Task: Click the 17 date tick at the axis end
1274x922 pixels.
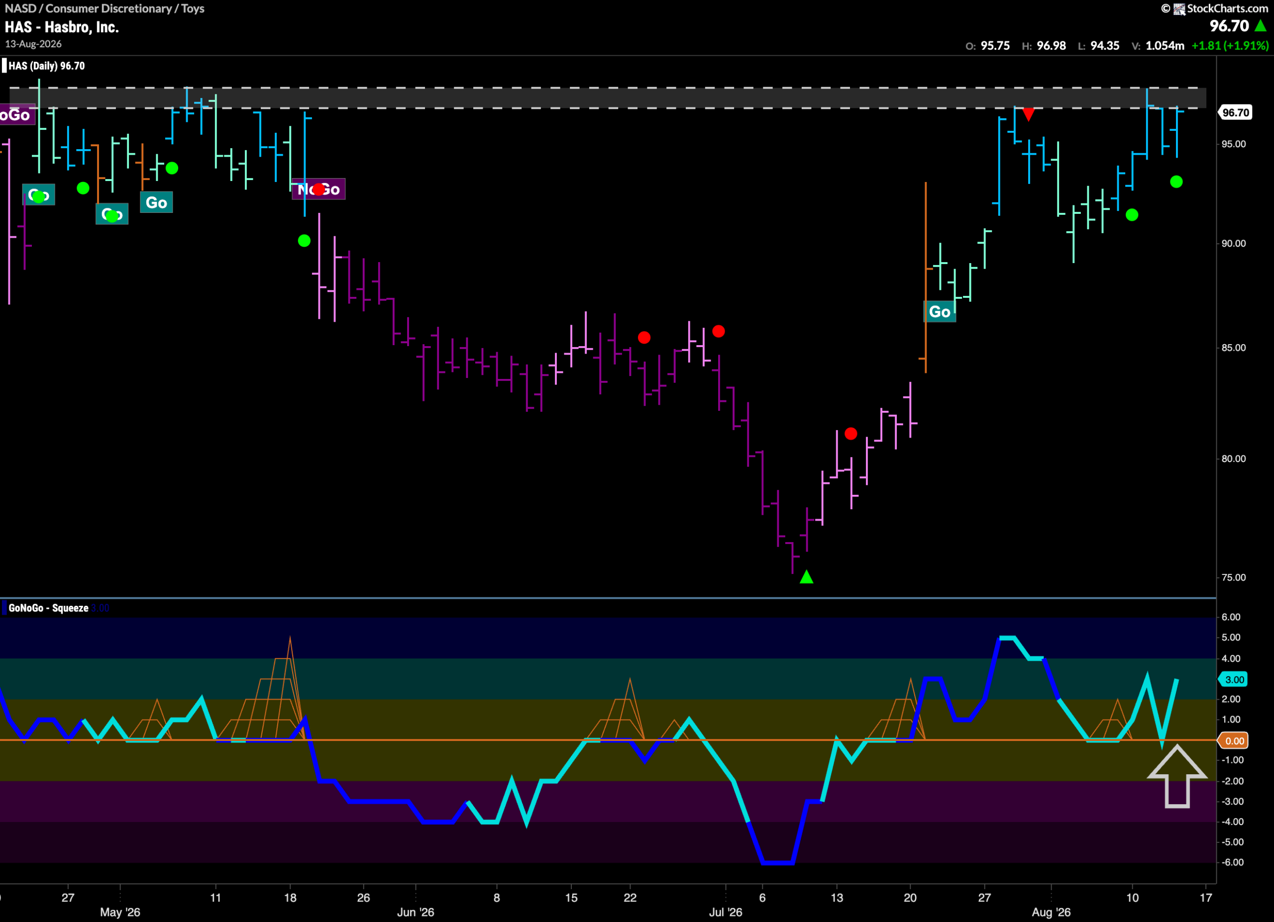Action: coord(1206,897)
